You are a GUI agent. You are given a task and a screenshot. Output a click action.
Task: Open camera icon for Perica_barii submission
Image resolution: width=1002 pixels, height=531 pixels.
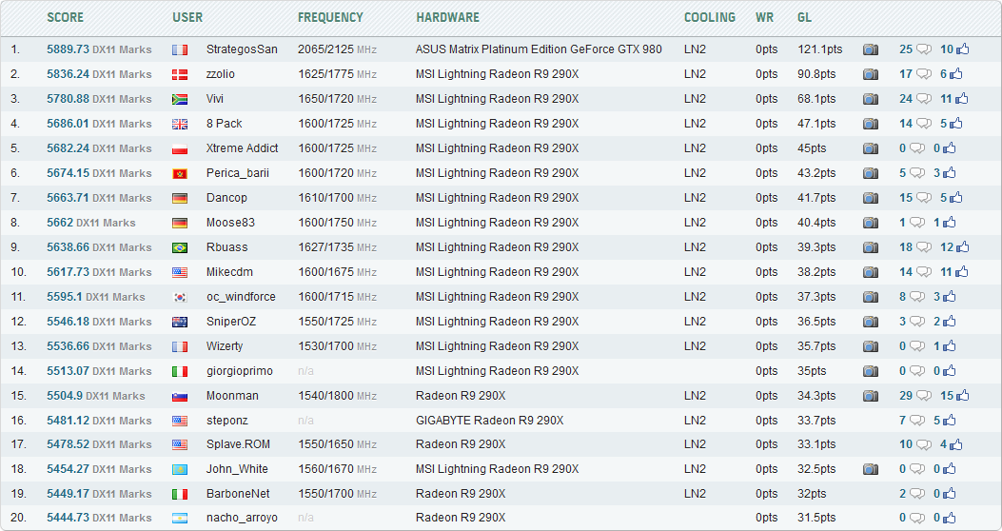871,173
